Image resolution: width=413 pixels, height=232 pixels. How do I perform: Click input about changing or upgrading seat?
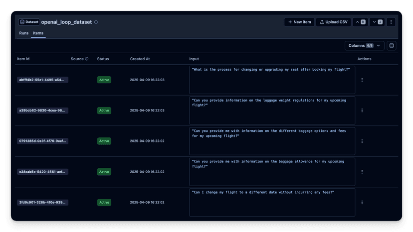(x=272, y=80)
